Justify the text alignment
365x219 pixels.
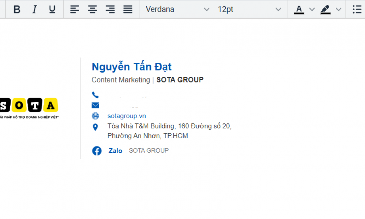pos(128,9)
